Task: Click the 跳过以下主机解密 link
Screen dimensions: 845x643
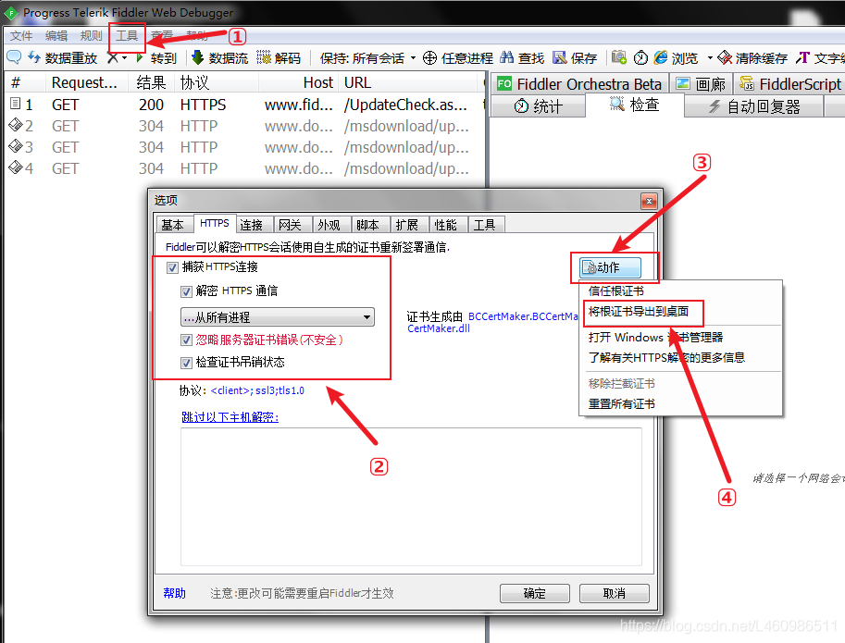Action: point(230,417)
